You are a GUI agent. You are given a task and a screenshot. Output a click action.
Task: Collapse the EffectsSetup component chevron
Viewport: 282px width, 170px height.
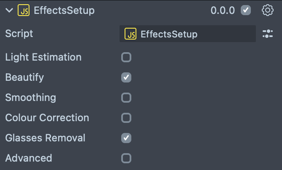pyautogui.click(x=9, y=11)
